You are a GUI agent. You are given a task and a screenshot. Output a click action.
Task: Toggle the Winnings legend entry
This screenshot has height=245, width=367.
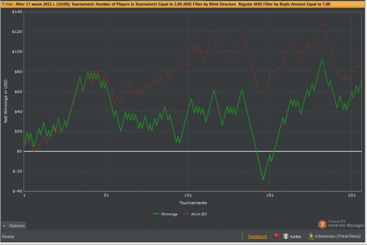tap(165, 214)
